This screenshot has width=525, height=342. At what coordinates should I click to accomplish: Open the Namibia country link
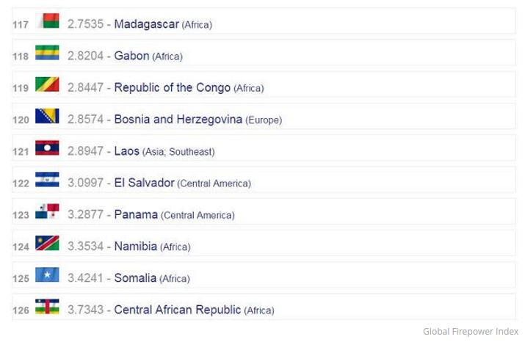click(x=136, y=247)
